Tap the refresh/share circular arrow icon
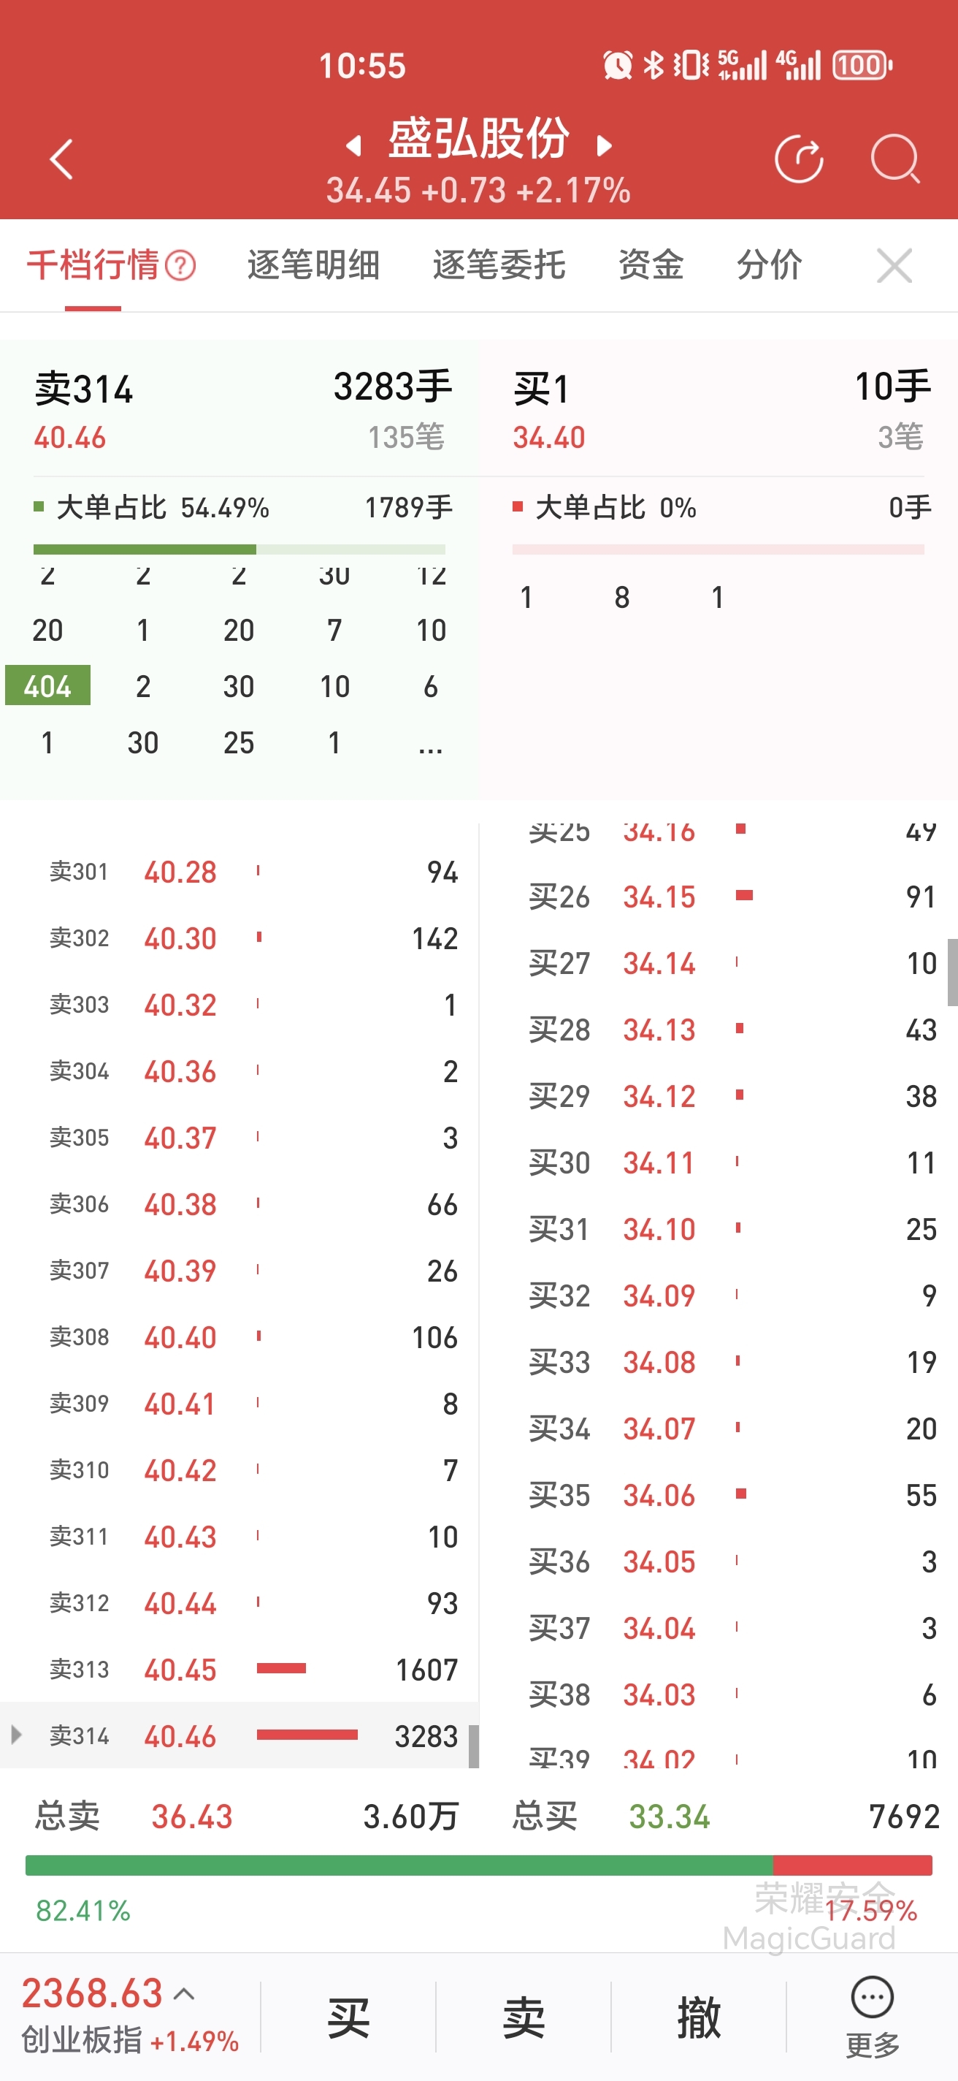This screenshot has width=958, height=2081. click(x=799, y=159)
